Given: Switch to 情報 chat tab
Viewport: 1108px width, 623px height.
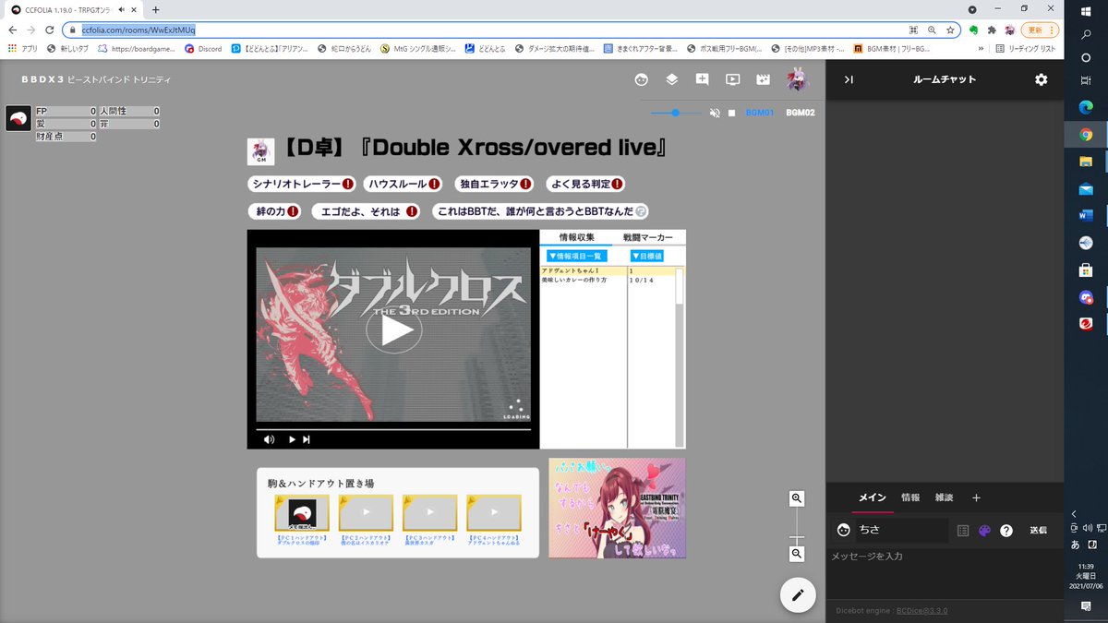Looking at the screenshot, I should click(910, 497).
